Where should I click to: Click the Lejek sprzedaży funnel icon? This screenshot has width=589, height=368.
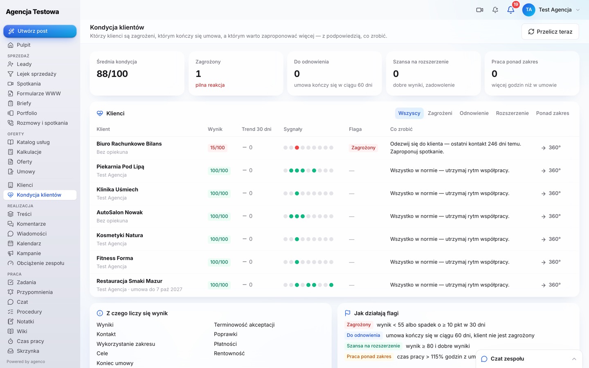click(x=11, y=74)
